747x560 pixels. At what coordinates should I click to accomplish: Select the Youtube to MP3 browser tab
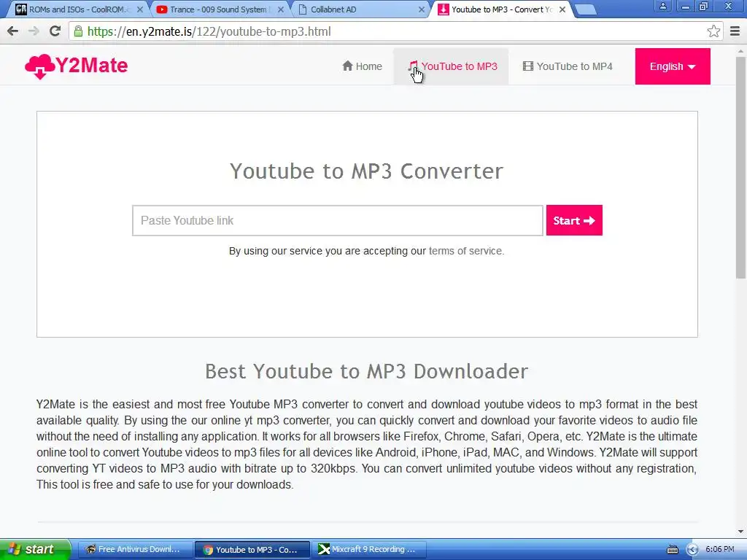tap(499, 9)
